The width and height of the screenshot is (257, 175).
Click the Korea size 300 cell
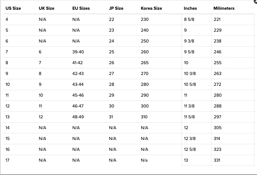pos(144,106)
